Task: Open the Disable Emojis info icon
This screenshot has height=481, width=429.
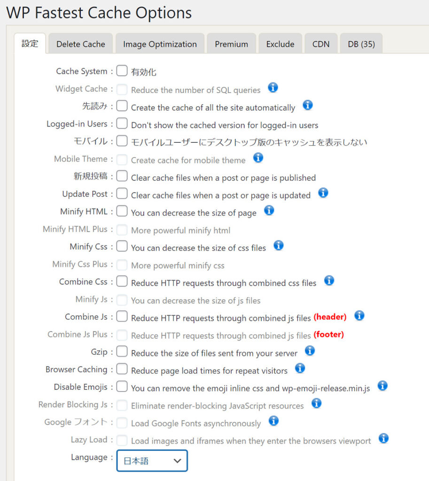Action: (x=382, y=386)
